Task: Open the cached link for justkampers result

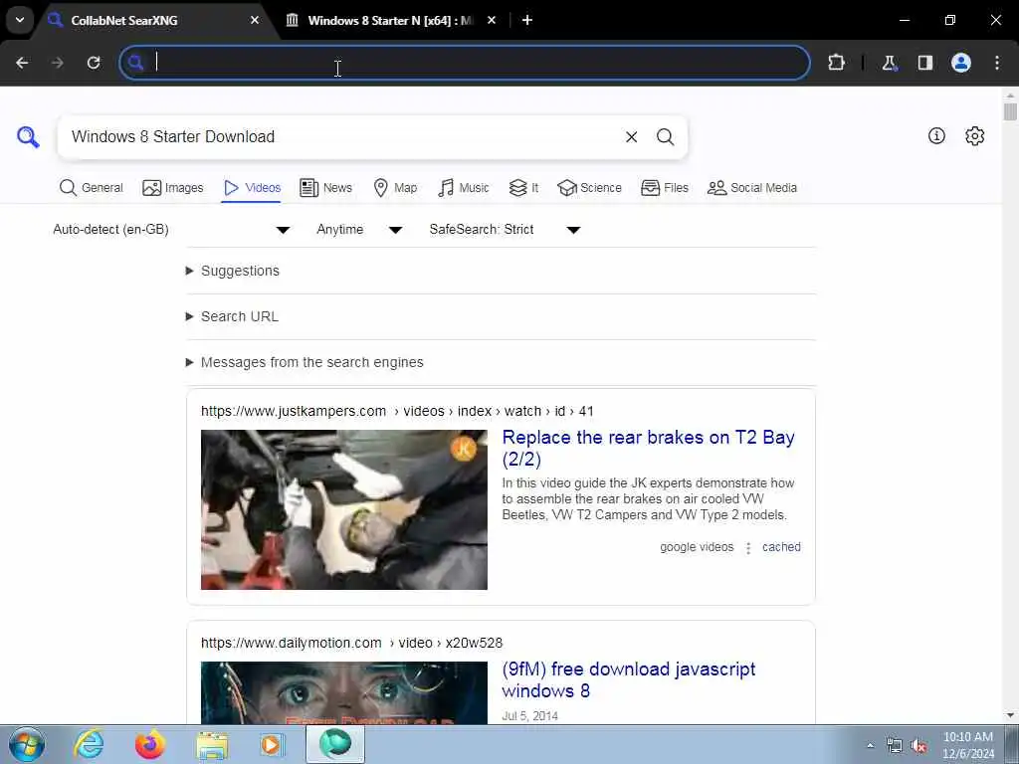Action: point(781,547)
